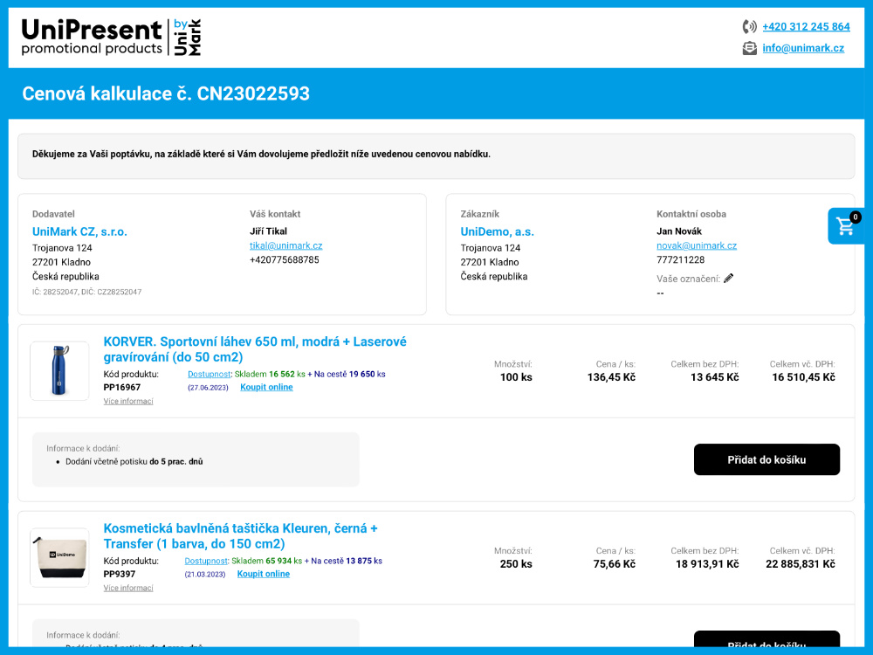Image resolution: width=873 pixels, height=655 pixels.
Task: Select unit price 75,66 Kč
Action: (614, 563)
